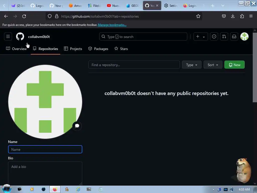The width and height of the screenshot is (257, 193).
Task: Save page to Pocket icon
Action: [224, 16]
